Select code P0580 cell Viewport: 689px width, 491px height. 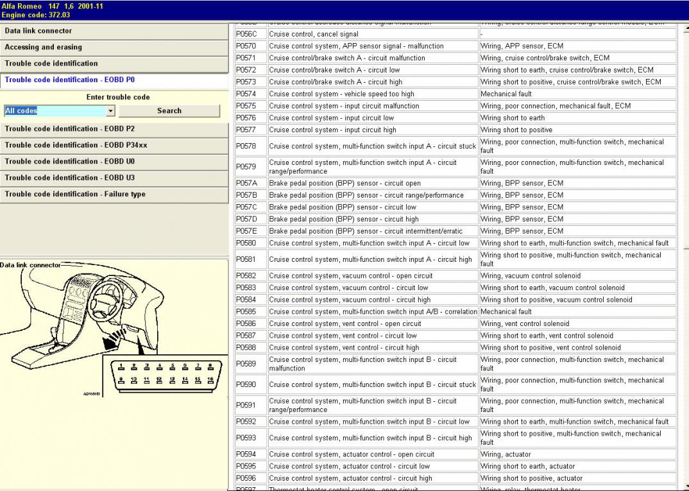point(251,243)
